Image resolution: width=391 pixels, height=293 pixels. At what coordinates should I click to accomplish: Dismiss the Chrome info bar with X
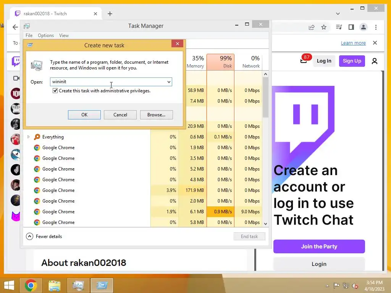375,43
